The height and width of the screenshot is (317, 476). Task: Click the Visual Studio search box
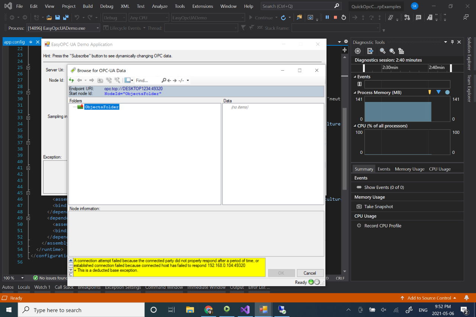coord(300,6)
